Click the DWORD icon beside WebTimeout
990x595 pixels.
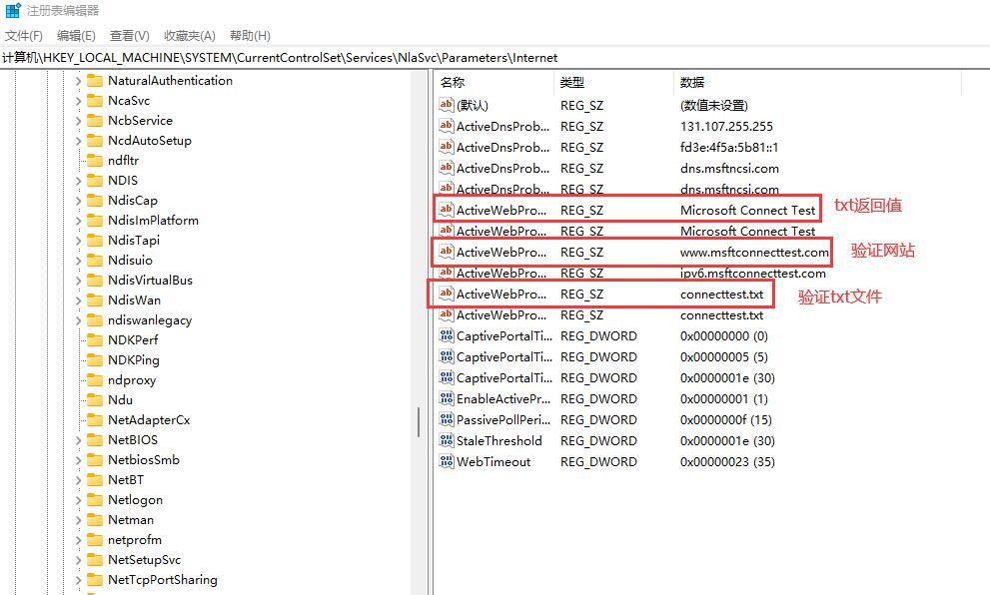446,461
